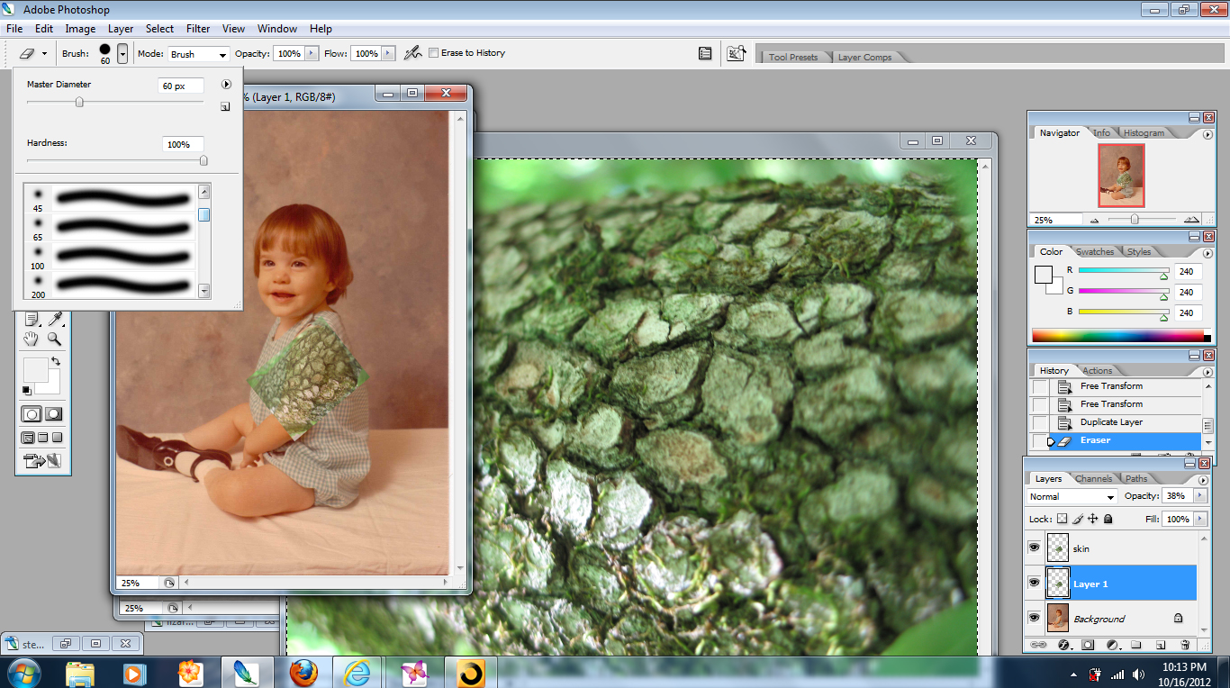Open the Layer Comps tab

point(864,57)
